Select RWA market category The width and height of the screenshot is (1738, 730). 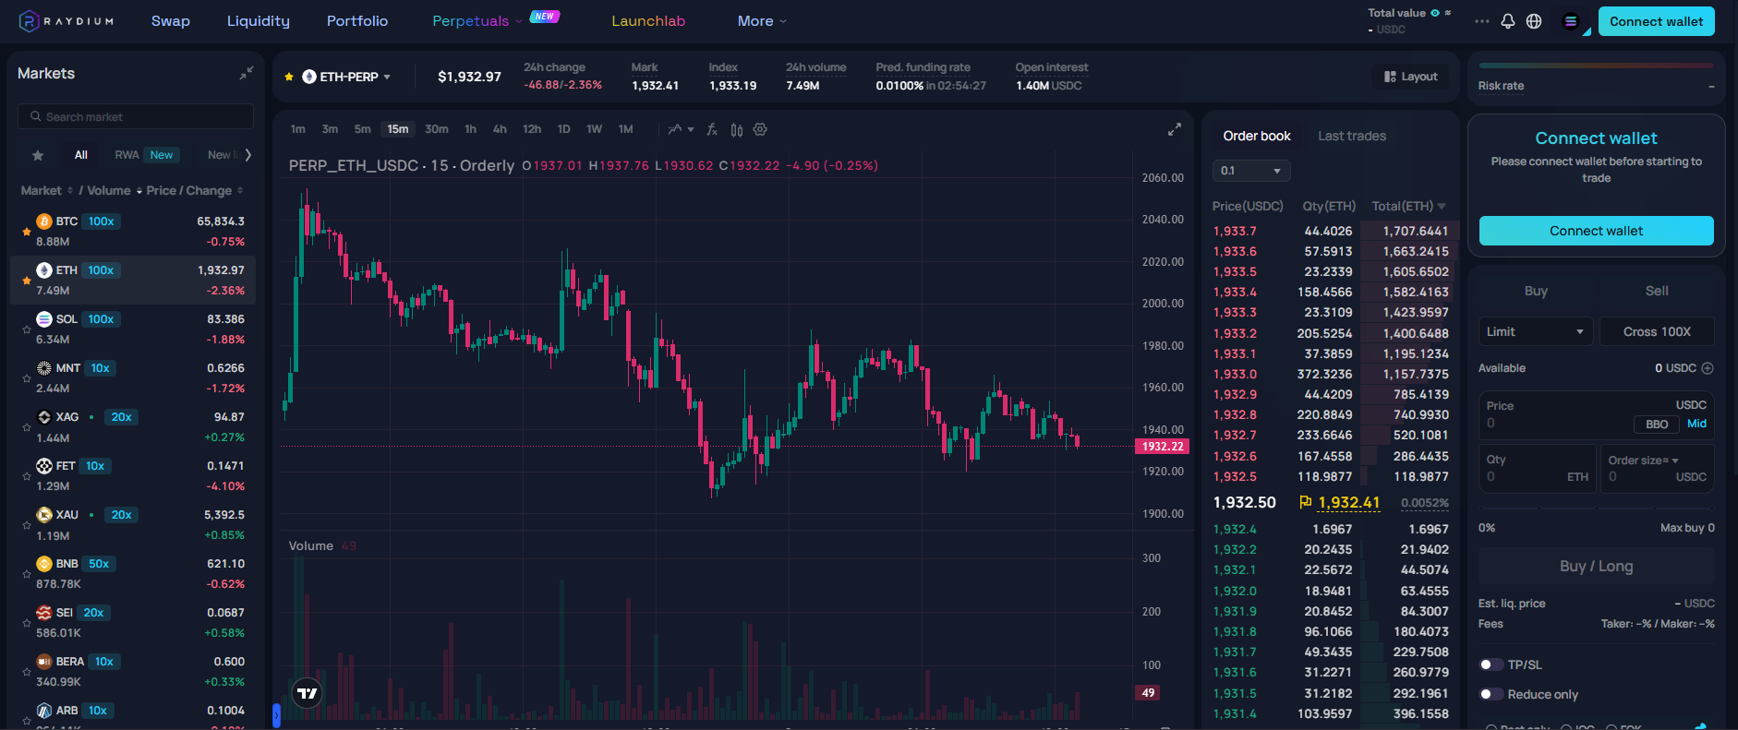point(145,155)
